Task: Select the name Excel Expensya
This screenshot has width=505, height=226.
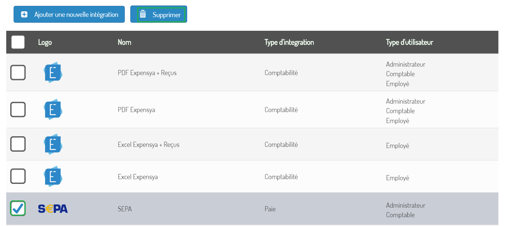Action: coord(138,177)
